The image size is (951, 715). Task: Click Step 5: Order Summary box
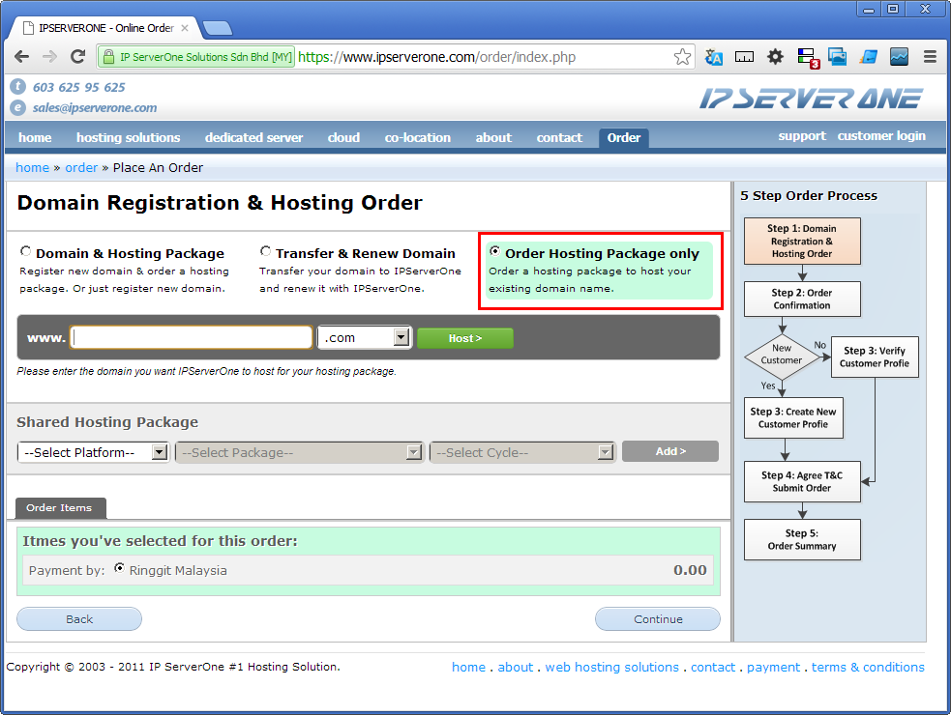pyautogui.click(x=802, y=539)
